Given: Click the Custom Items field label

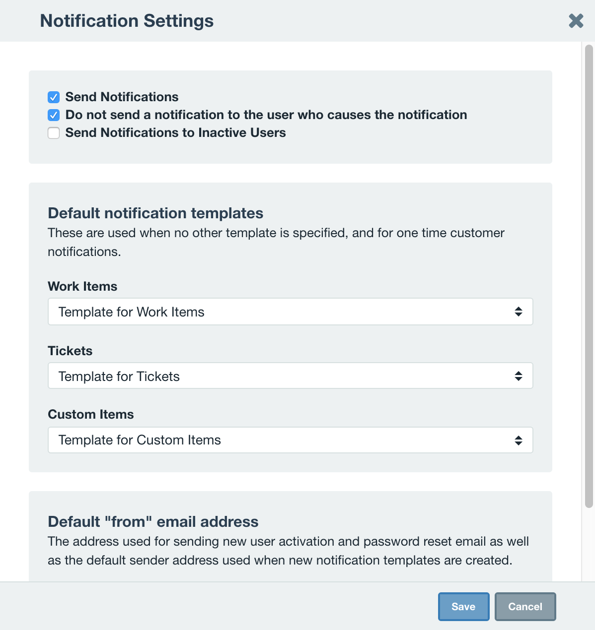Looking at the screenshot, I should pyautogui.click(x=91, y=415).
